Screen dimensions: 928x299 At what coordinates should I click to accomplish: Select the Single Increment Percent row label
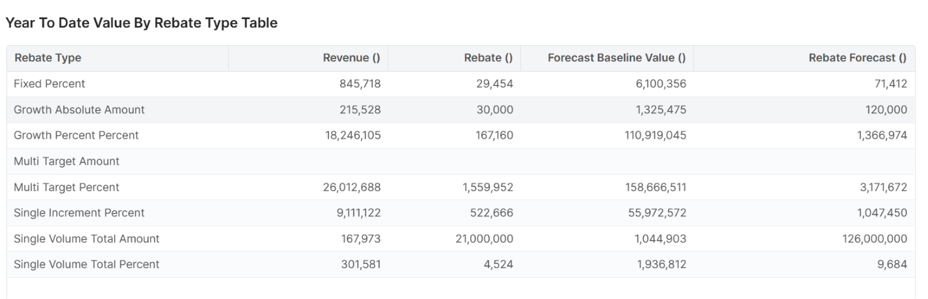tap(79, 213)
